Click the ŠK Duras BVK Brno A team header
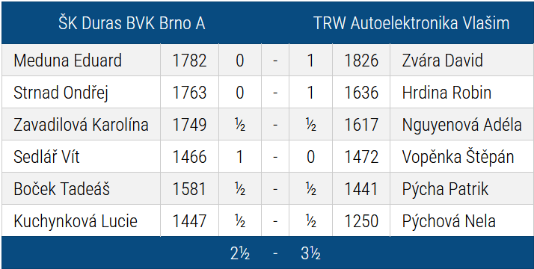 coord(132,23)
